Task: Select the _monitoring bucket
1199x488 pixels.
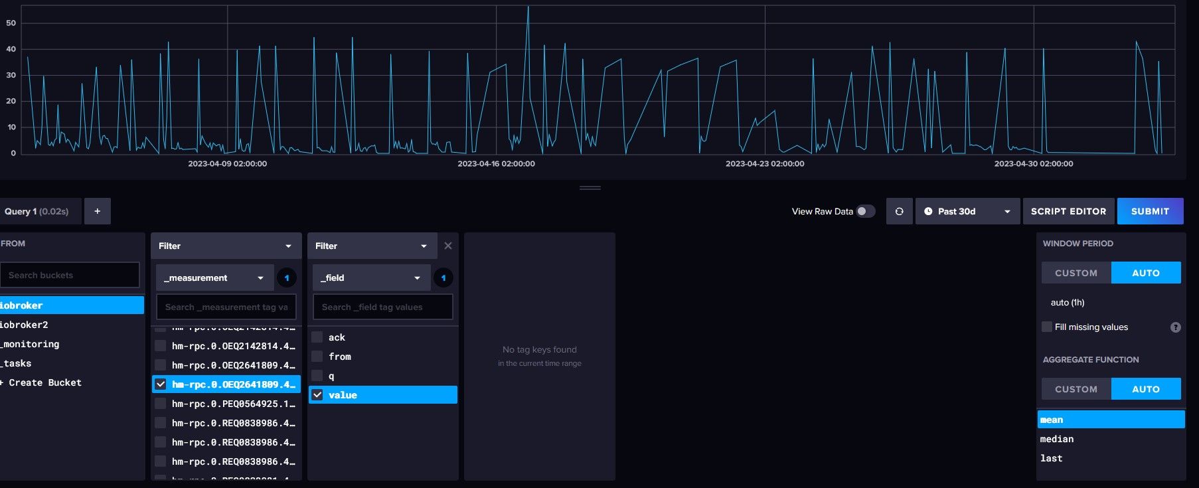Action: (72, 344)
